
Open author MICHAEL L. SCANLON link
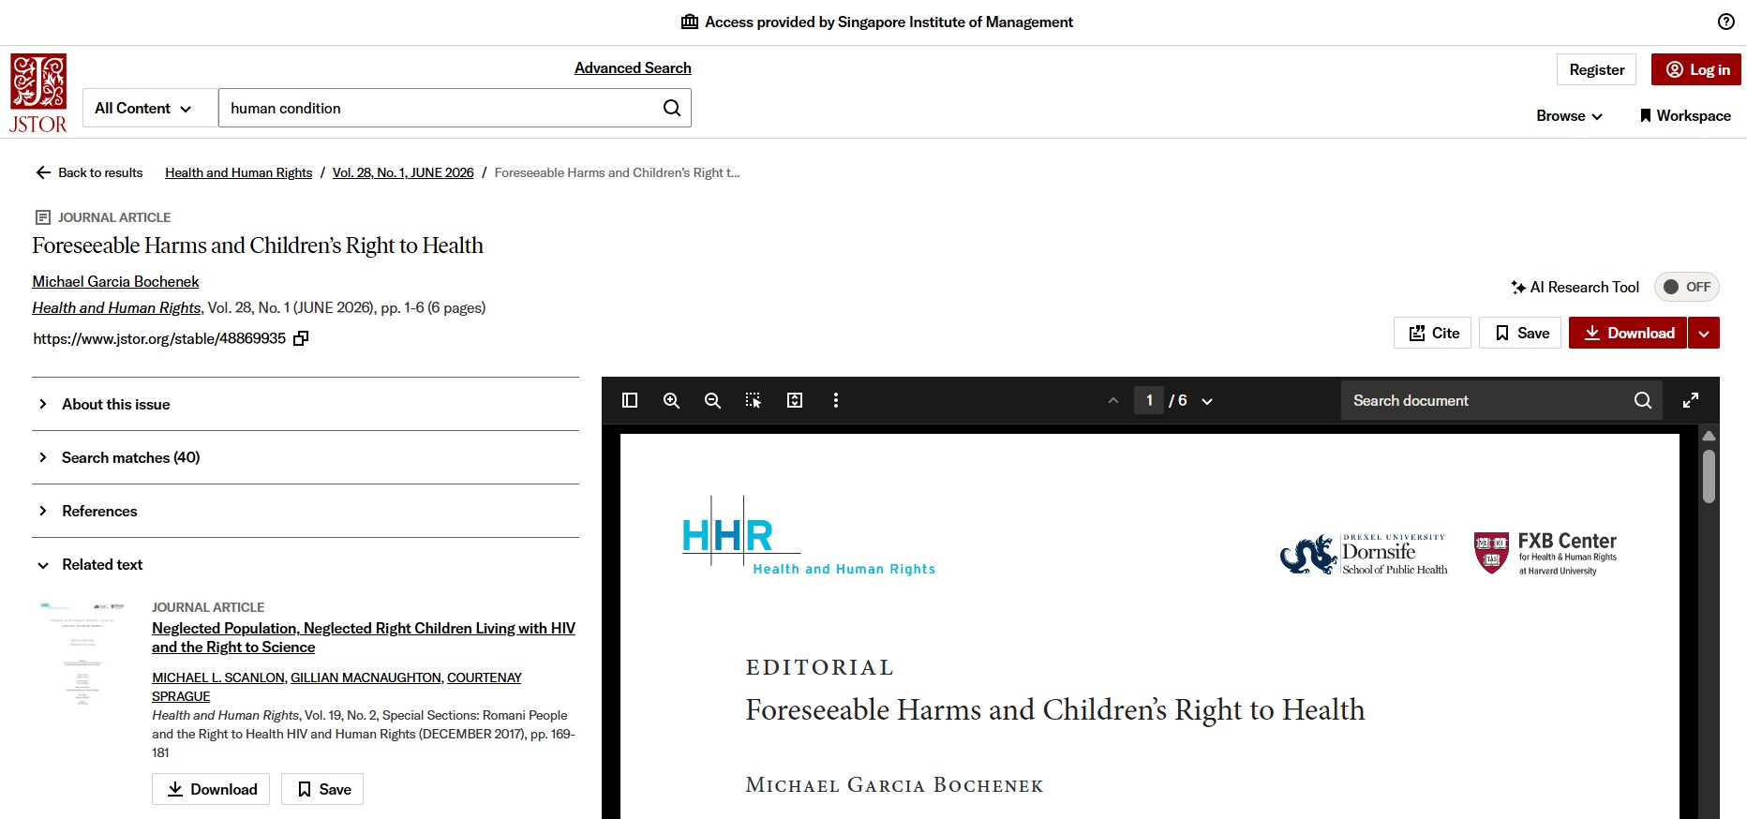tap(218, 678)
